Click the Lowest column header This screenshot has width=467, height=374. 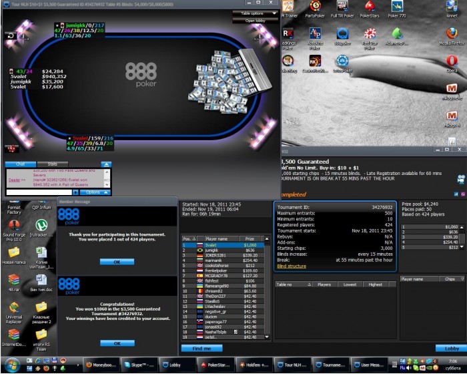350,285
